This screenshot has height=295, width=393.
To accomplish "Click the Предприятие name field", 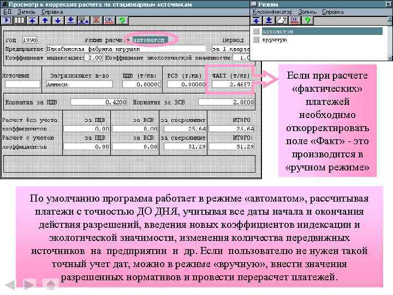I will click(126, 49).
